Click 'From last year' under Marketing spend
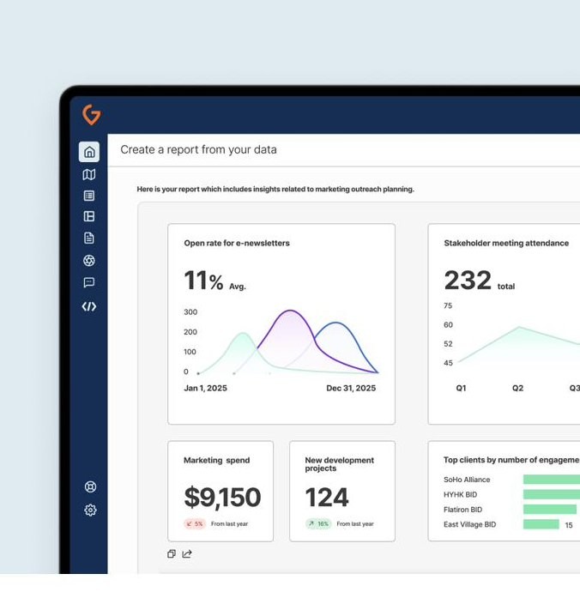The width and height of the screenshot is (580, 592). 230,524
